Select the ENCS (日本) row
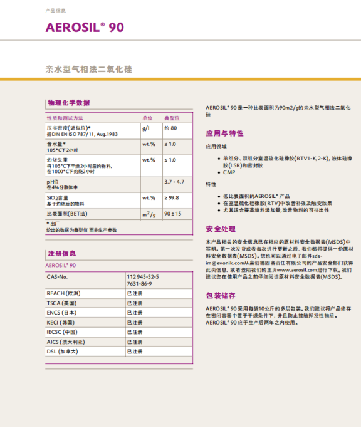The height and width of the screenshot is (428, 361). 119,313
